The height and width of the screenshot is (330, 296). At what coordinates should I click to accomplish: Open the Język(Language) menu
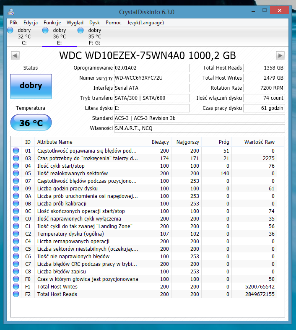point(145,23)
